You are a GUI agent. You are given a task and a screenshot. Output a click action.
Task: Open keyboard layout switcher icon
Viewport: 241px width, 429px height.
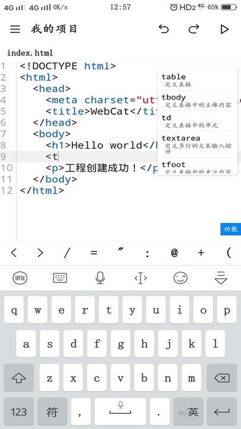click(x=60, y=278)
